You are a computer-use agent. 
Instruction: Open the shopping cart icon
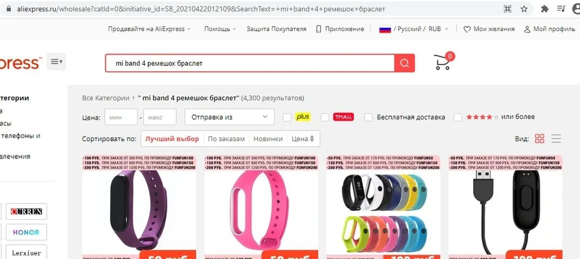tap(443, 62)
